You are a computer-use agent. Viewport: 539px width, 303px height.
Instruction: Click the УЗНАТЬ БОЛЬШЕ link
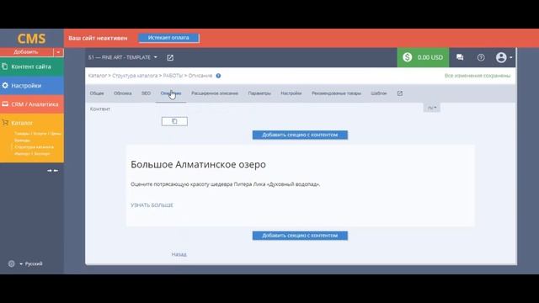click(x=152, y=205)
